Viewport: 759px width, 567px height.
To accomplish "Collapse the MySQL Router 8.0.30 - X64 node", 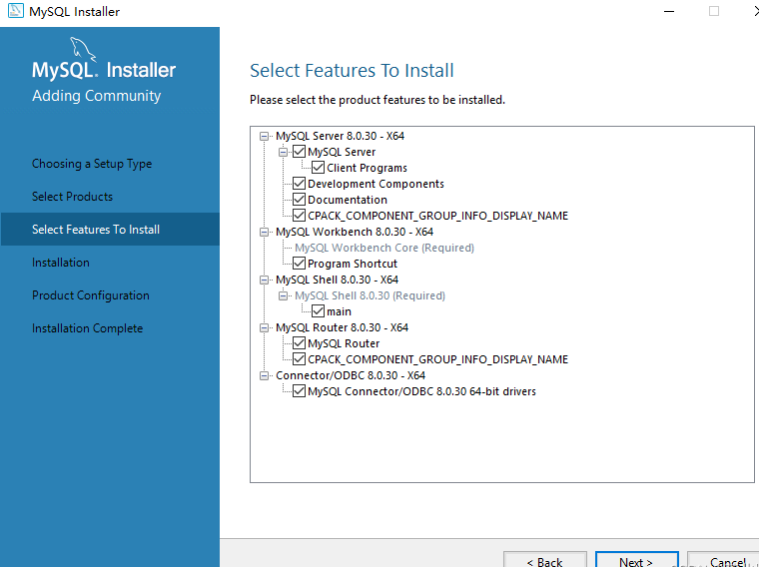I will click(264, 327).
